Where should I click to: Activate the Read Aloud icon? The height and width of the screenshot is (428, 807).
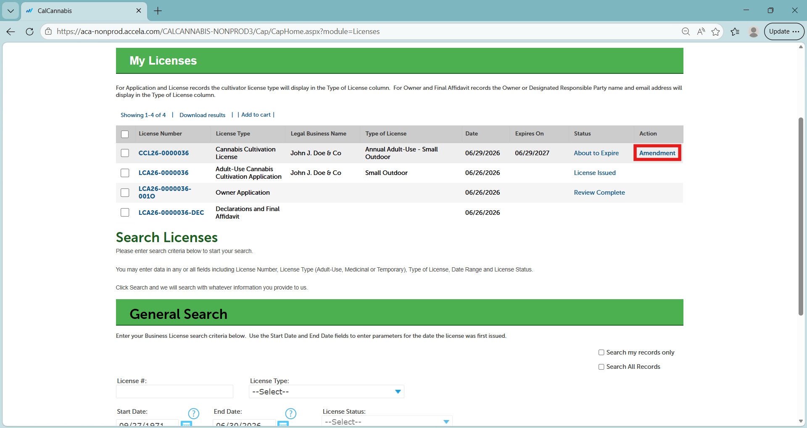click(701, 31)
